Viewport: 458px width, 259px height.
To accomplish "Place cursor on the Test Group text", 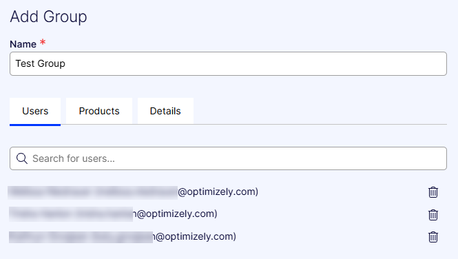I will click(41, 63).
